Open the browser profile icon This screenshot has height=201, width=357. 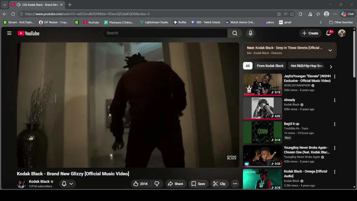(x=327, y=14)
